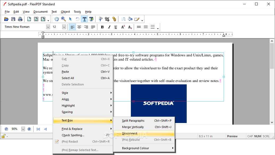Viewport: 275px width, 155px height.
Task: Open the Object menu
Action: [x=65, y=12]
